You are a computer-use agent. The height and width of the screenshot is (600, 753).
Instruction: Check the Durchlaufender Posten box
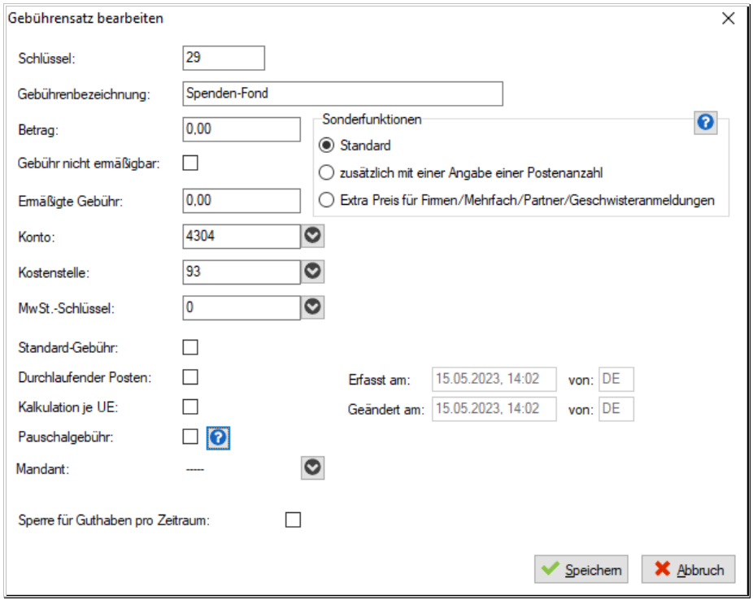click(190, 376)
